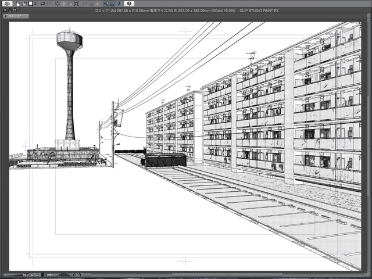Image resolution: width=372 pixels, height=279 pixels.
Task: Click the Undo arrow icon
Action: [x=42, y=3]
